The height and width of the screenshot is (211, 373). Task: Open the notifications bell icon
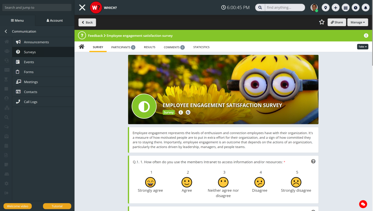[x=366, y=7]
